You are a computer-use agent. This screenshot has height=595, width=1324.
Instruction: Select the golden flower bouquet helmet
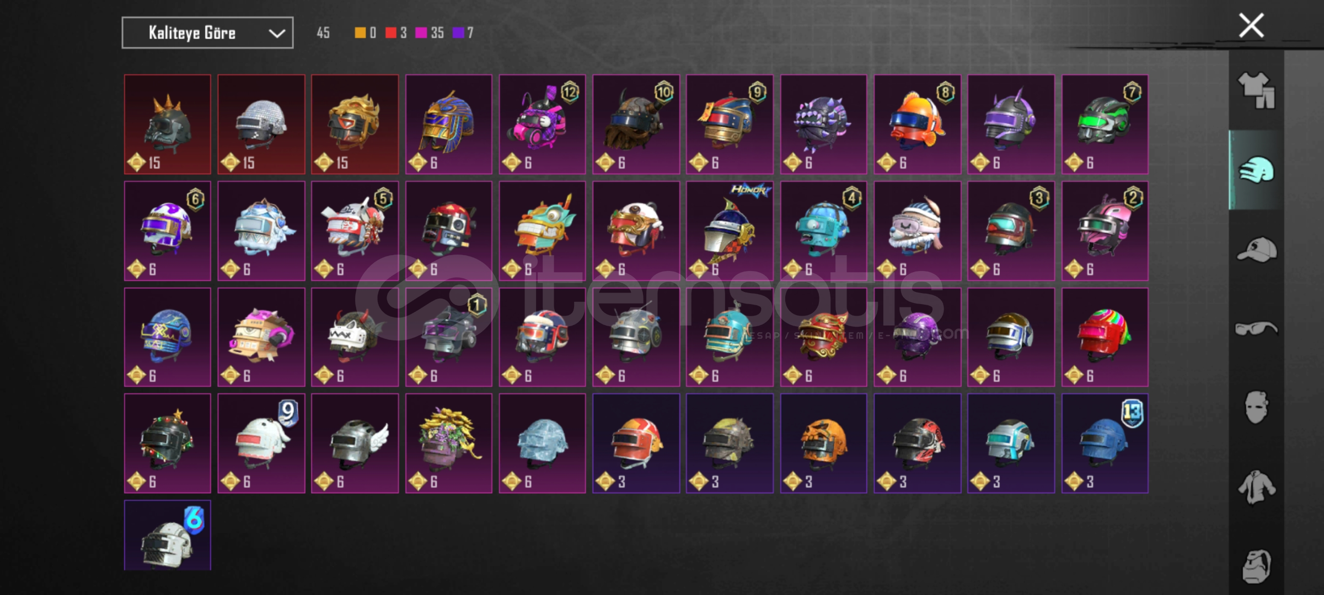point(449,443)
